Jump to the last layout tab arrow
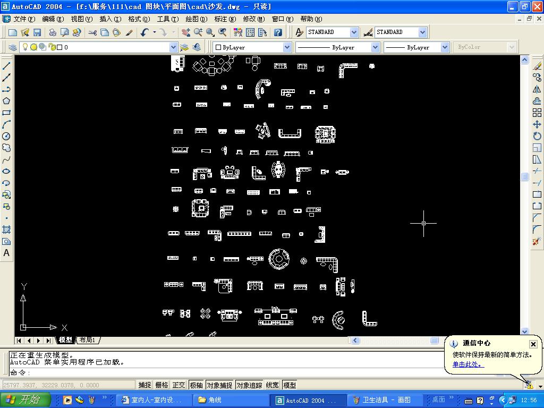 [x=49, y=341]
